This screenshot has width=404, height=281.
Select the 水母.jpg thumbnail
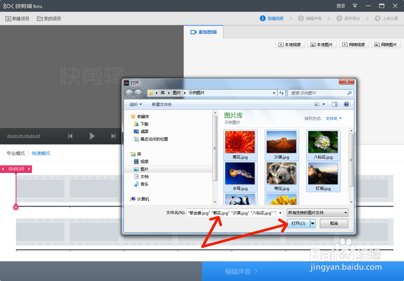coord(240,176)
